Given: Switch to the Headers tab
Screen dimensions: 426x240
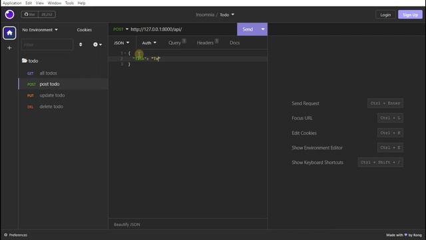Looking at the screenshot, I should pos(208,43).
